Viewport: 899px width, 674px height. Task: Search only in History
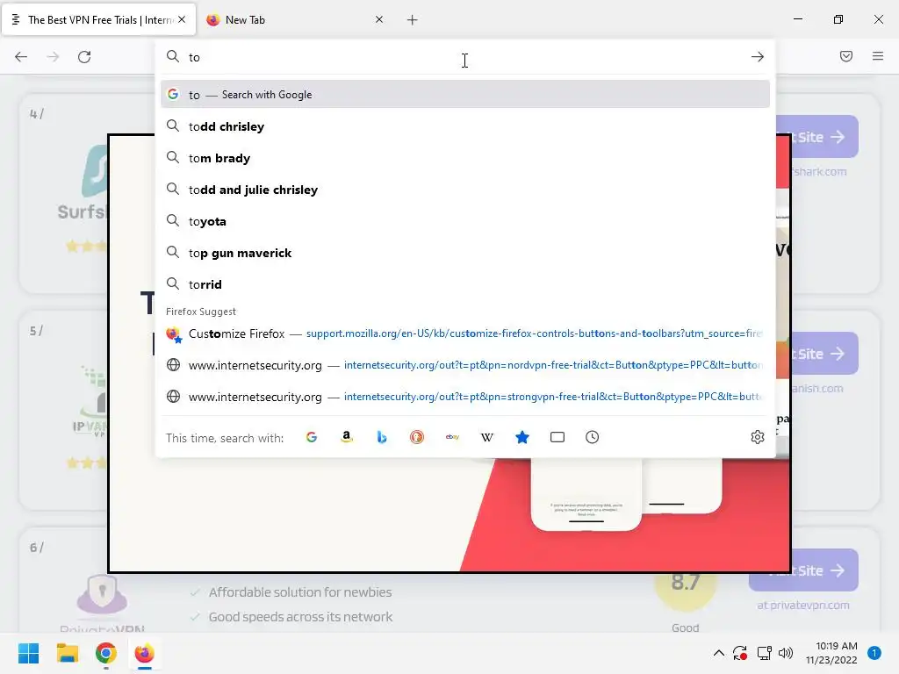pyautogui.click(x=593, y=437)
